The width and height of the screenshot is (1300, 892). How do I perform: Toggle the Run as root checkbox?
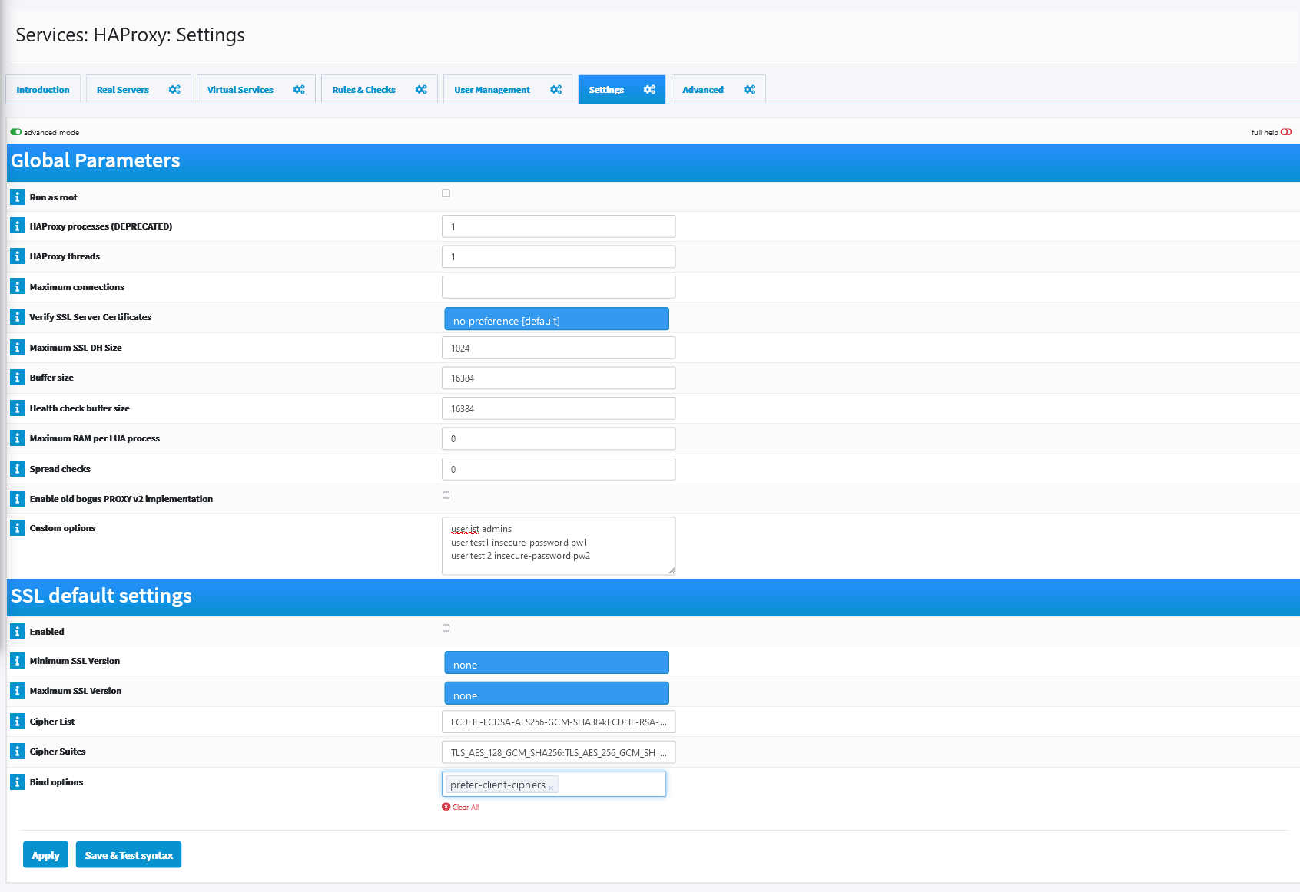(x=446, y=193)
